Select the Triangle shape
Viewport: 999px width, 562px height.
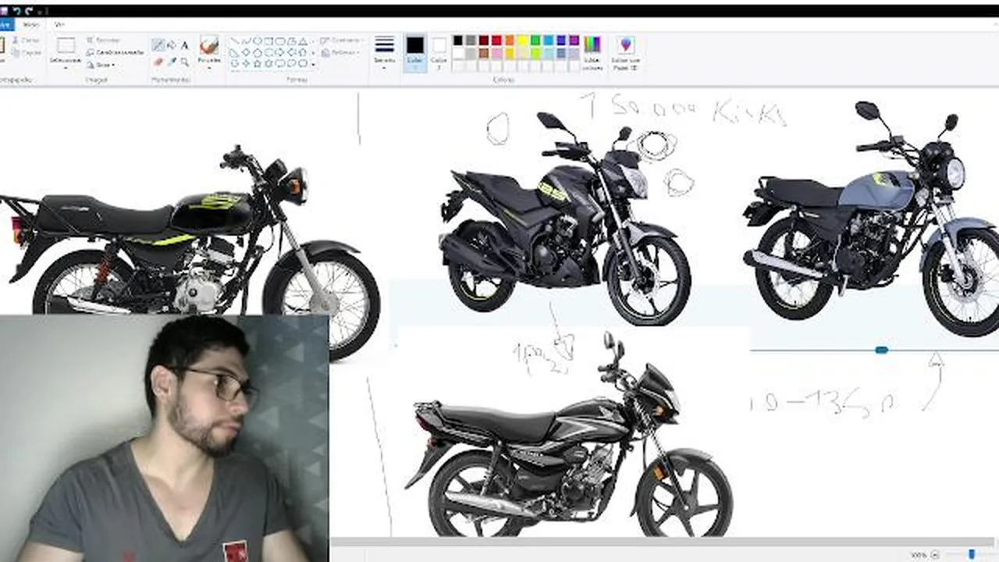coord(302,41)
